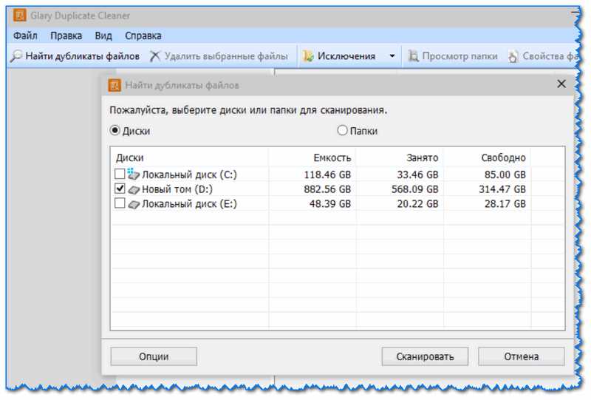Click the Свойства файла icon
Image resolution: width=591 pixels, height=400 pixels.
click(513, 57)
